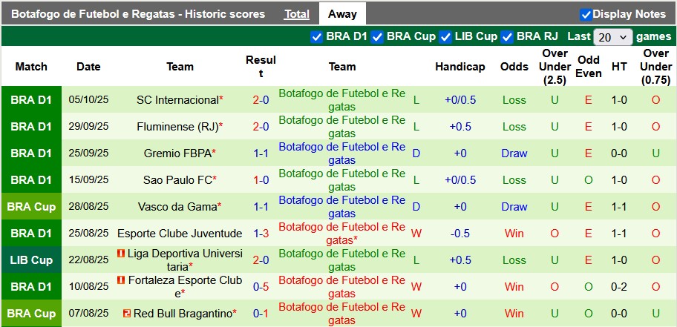This screenshot has width=677, height=327.
Task: Select the Away tab
Action: pyautogui.click(x=342, y=14)
